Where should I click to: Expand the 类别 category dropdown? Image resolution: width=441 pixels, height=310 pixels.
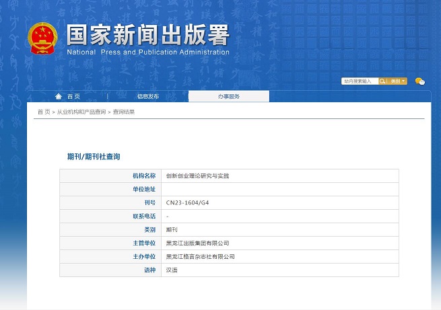coord(397,81)
